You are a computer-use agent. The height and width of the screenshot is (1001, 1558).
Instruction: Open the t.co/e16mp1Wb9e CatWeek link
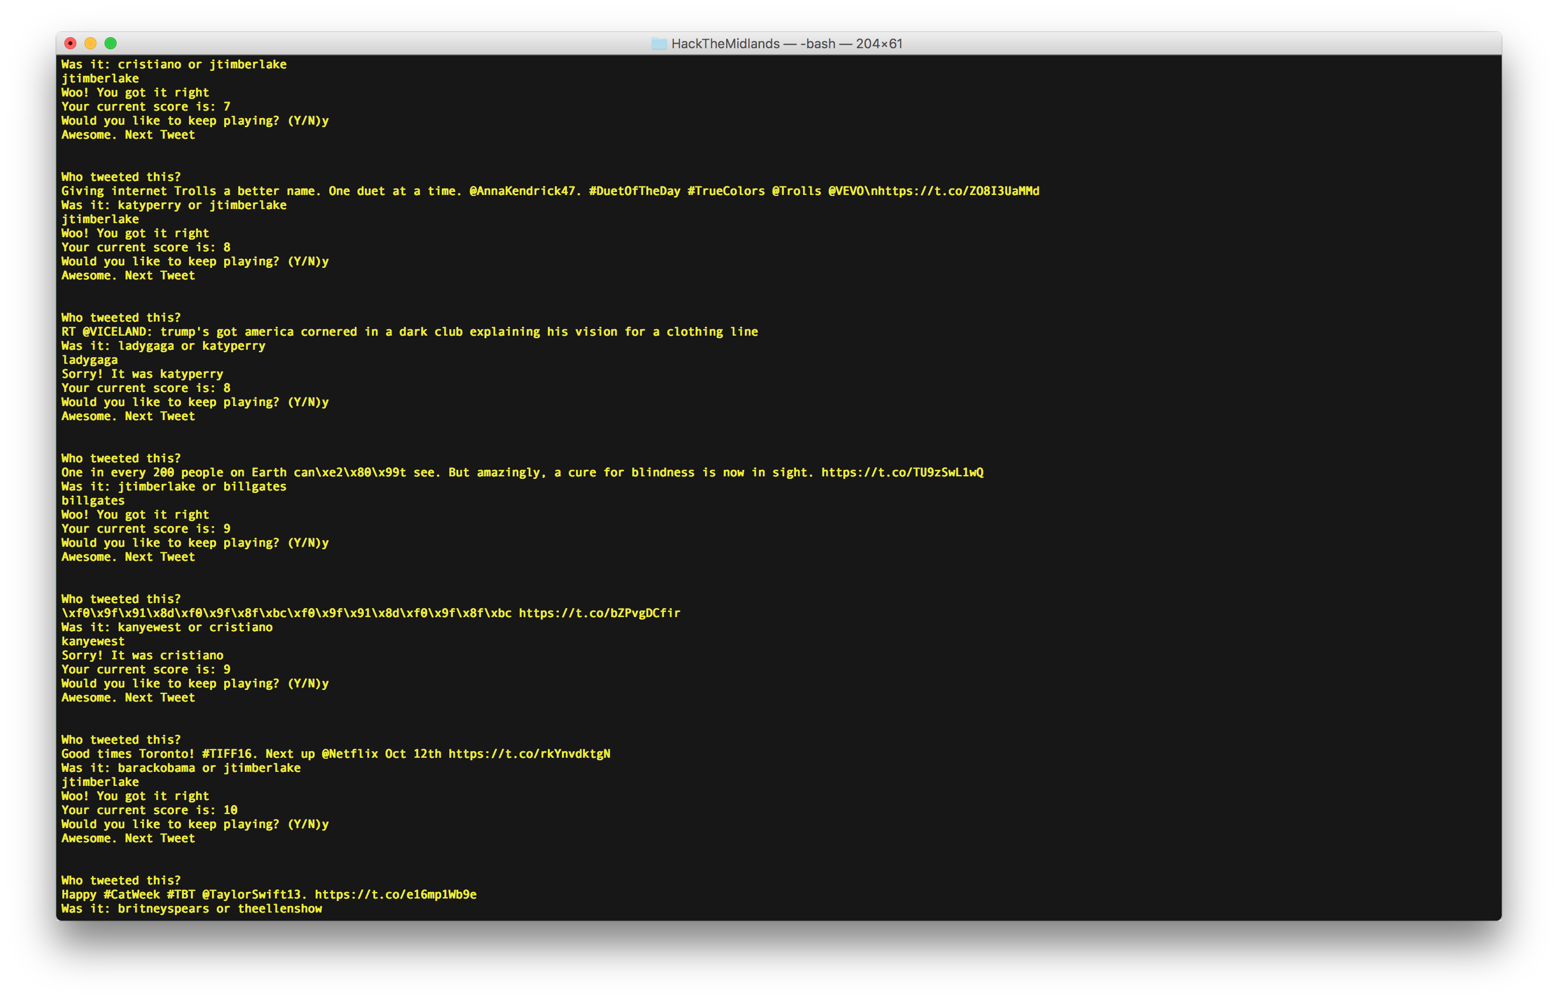pyautogui.click(x=395, y=894)
